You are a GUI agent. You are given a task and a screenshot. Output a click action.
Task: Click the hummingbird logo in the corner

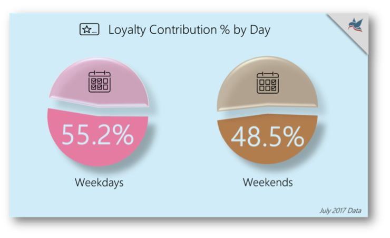pos(356,25)
